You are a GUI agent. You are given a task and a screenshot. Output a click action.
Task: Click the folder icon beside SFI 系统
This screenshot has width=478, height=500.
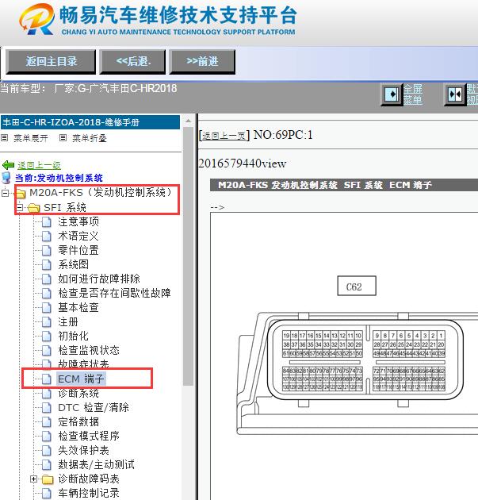[33, 208]
